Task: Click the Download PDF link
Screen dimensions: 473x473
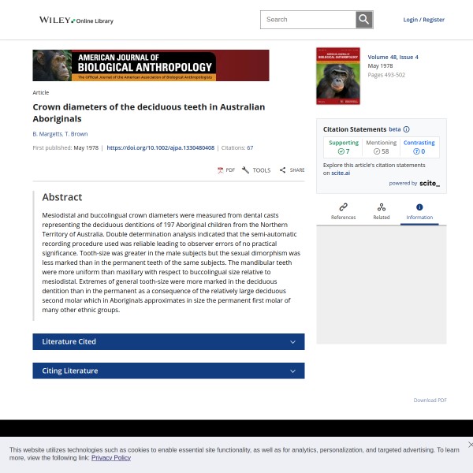Action: (x=430, y=400)
